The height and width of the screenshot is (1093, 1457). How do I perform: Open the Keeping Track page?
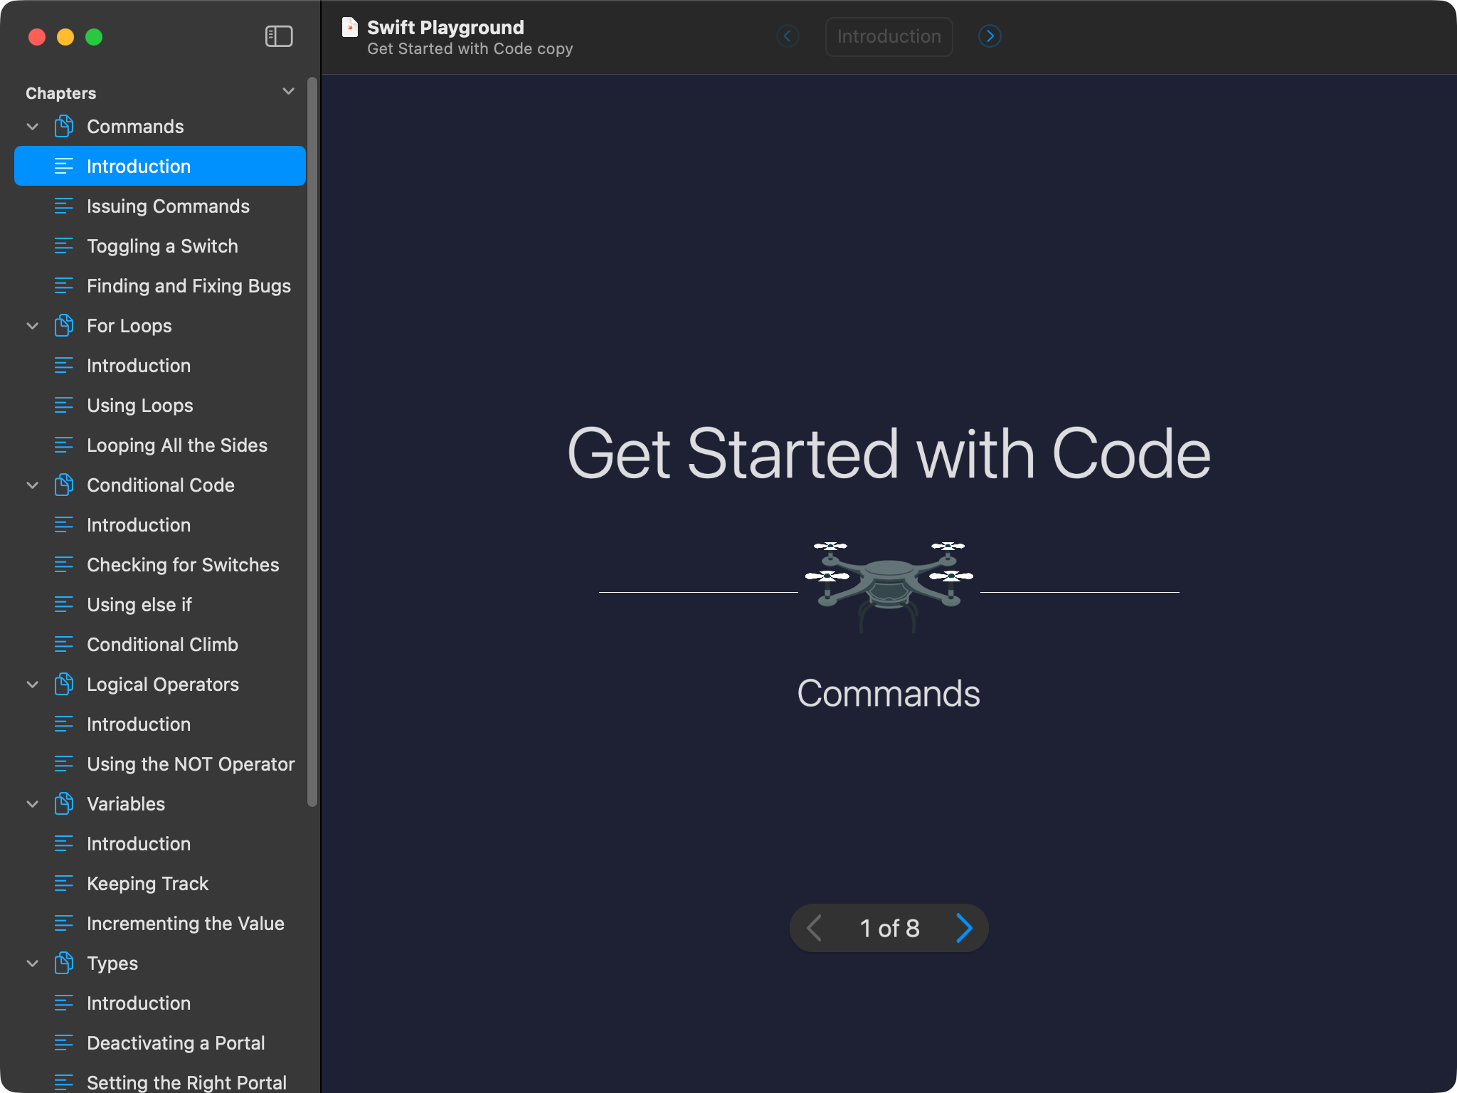pyautogui.click(x=147, y=884)
